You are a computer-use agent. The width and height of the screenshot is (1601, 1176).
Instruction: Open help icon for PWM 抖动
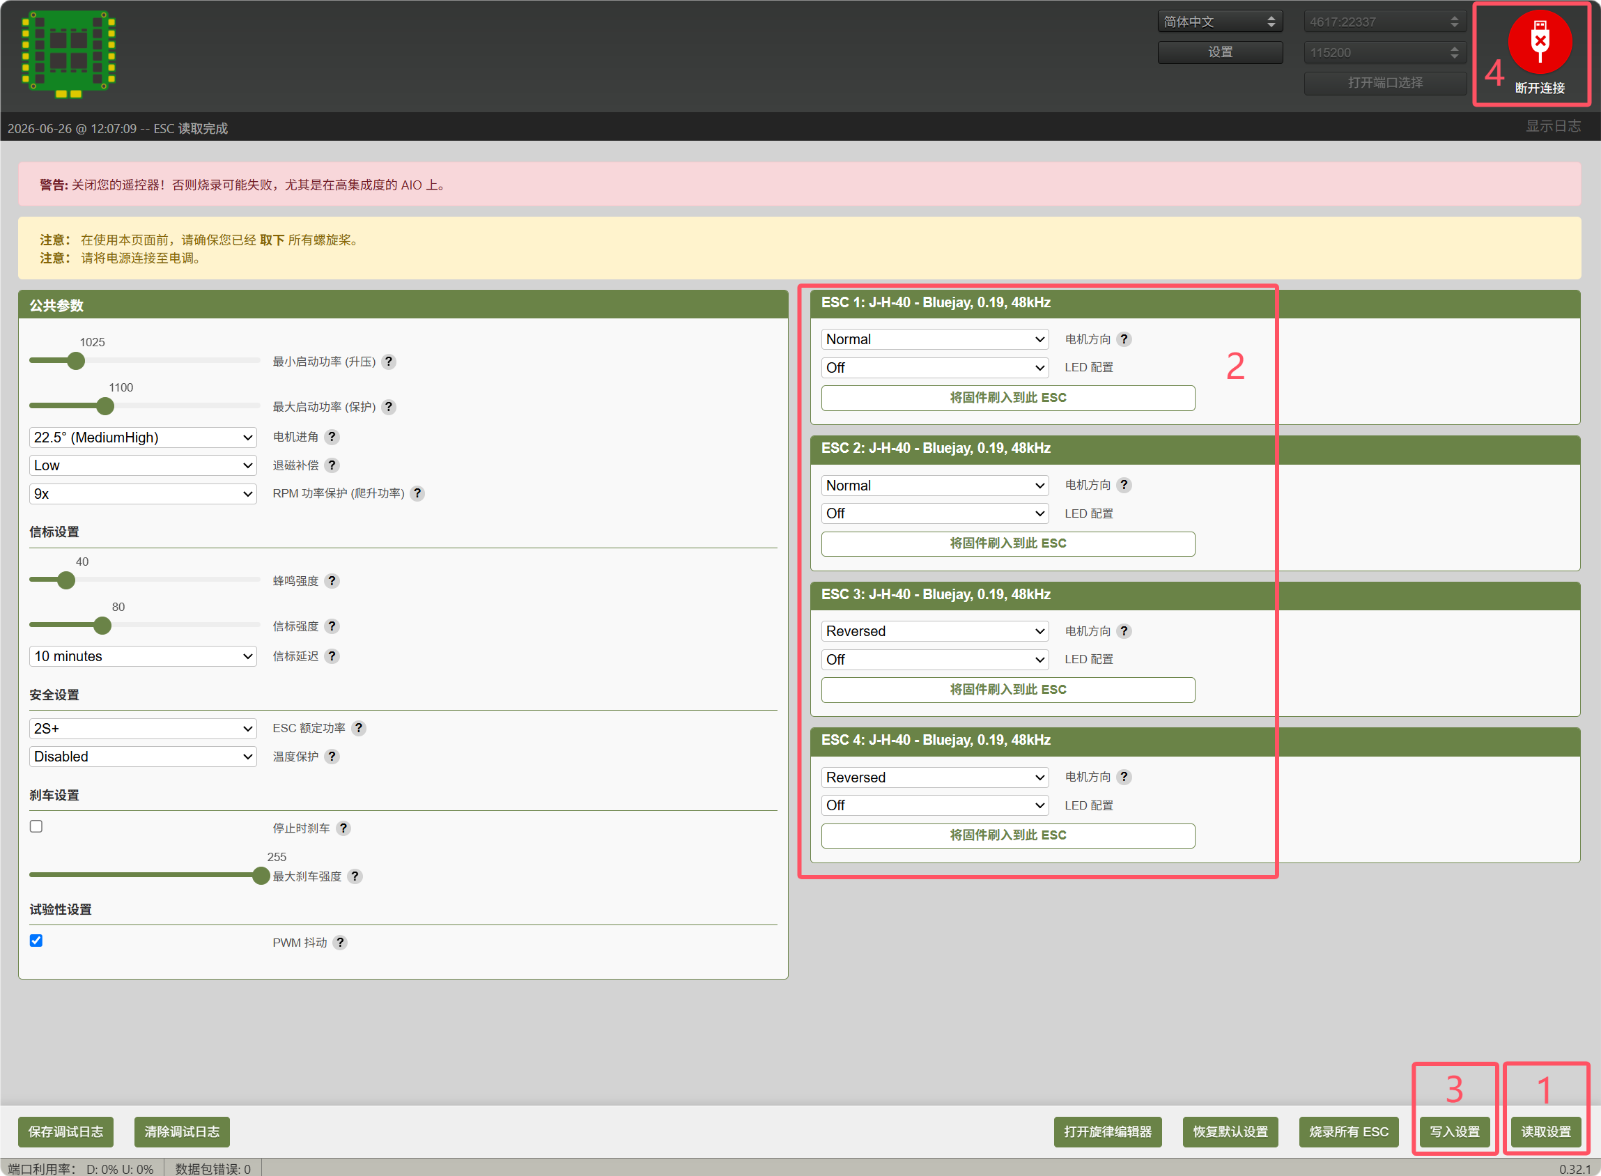click(340, 943)
